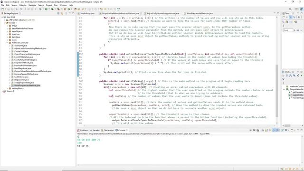The image size is (304, 171).
Task: Click the Console output text area
Action: click(189, 150)
